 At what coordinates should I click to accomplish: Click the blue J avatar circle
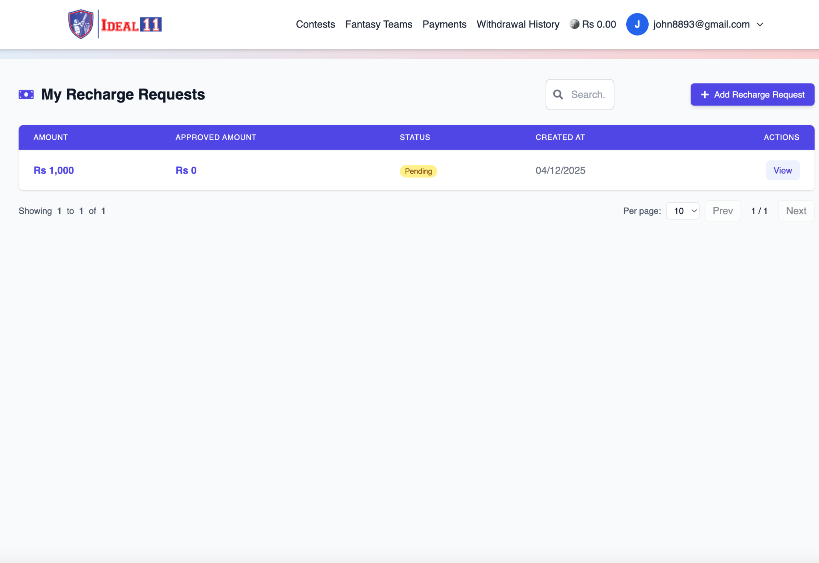(x=637, y=24)
